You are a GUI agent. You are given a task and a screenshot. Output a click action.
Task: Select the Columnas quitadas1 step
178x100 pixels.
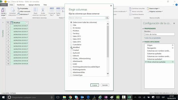(155, 59)
